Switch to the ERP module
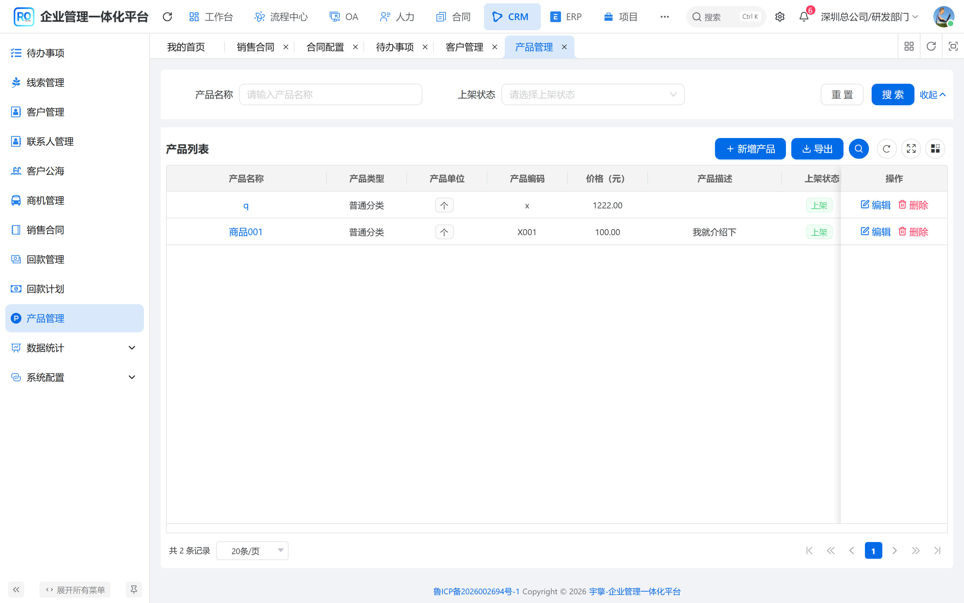964x603 pixels. pos(566,17)
